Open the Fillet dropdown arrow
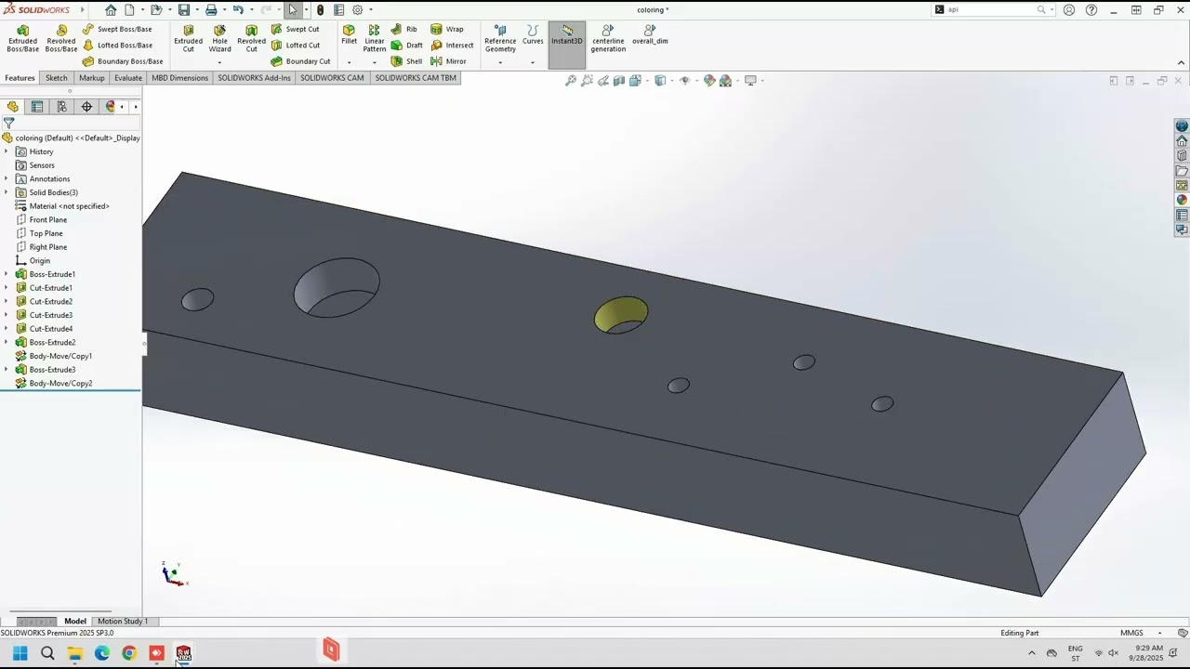Image resolution: width=1190 pixels, height=669 pixels. coord(349,62)
